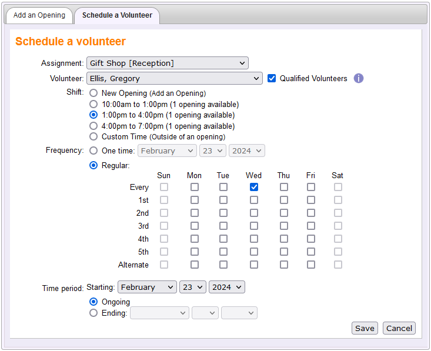Screen dimensions: 431x351
Task: Check the 1st Wednesday checkbox
Action: coord(254,200)
